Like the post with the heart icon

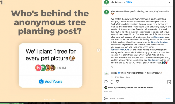pyautogui.click(x=106, y=82)
